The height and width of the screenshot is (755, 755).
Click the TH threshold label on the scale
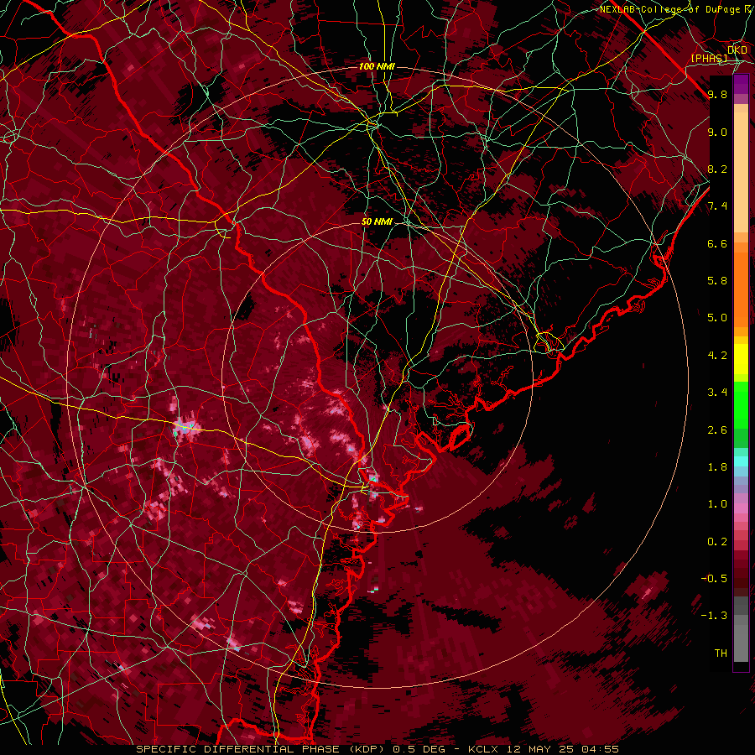721,653
